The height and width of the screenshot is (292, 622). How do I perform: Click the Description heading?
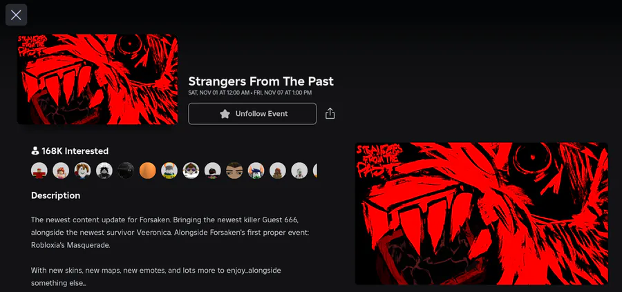pos(55,195)
